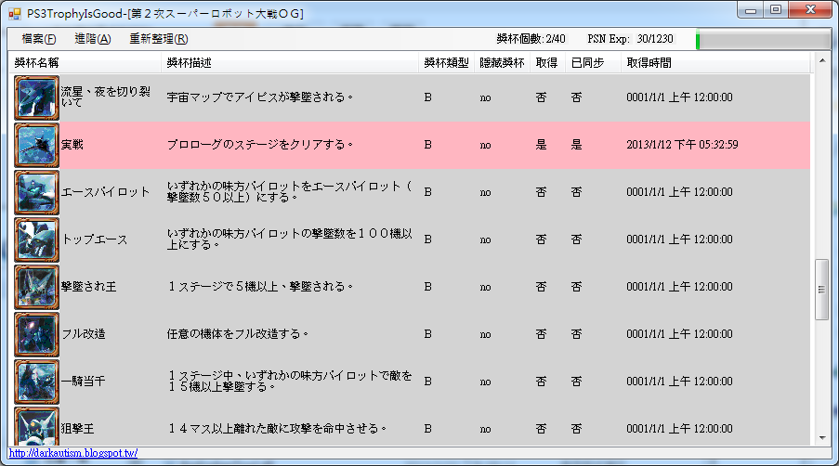Image resolution: width=839 pixels, height=466 pixels.
Task: Select the 実戦 trophy name
Action: 72,145
